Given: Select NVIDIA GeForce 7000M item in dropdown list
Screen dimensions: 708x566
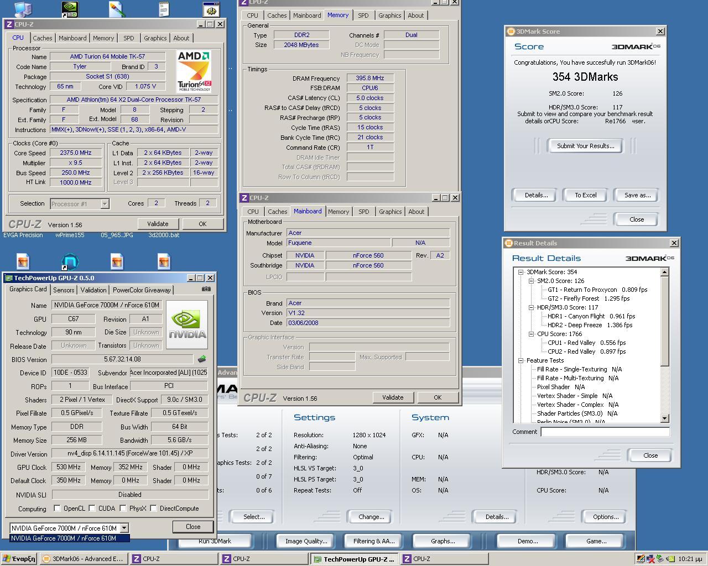Looking at the screenshot, I should (x=70, y=538).
